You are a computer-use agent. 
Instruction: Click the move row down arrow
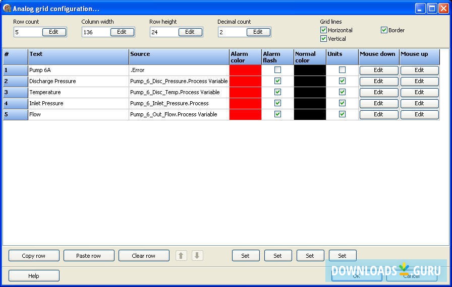197,255
